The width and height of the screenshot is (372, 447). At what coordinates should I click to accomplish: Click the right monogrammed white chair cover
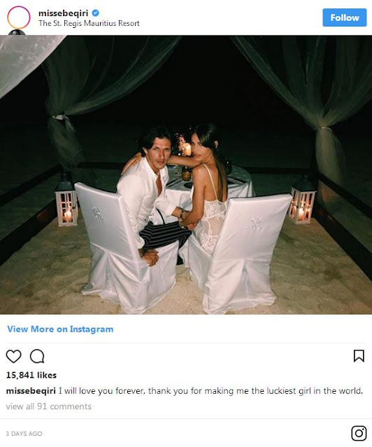click(239, 252)
